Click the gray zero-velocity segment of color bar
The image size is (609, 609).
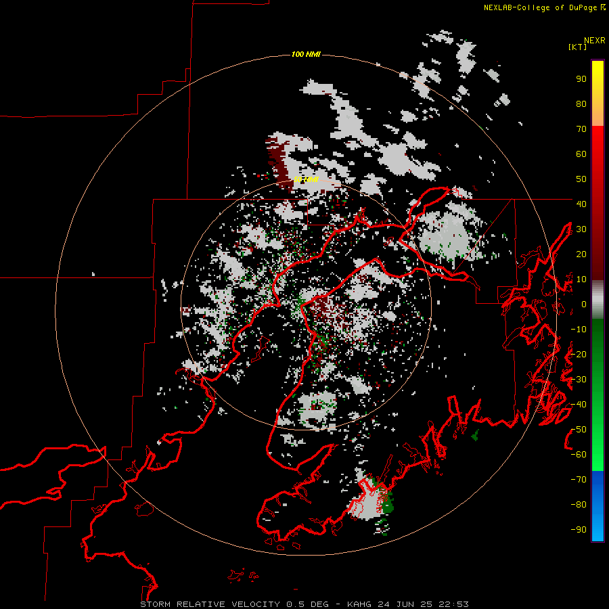(x=597, y=300)
